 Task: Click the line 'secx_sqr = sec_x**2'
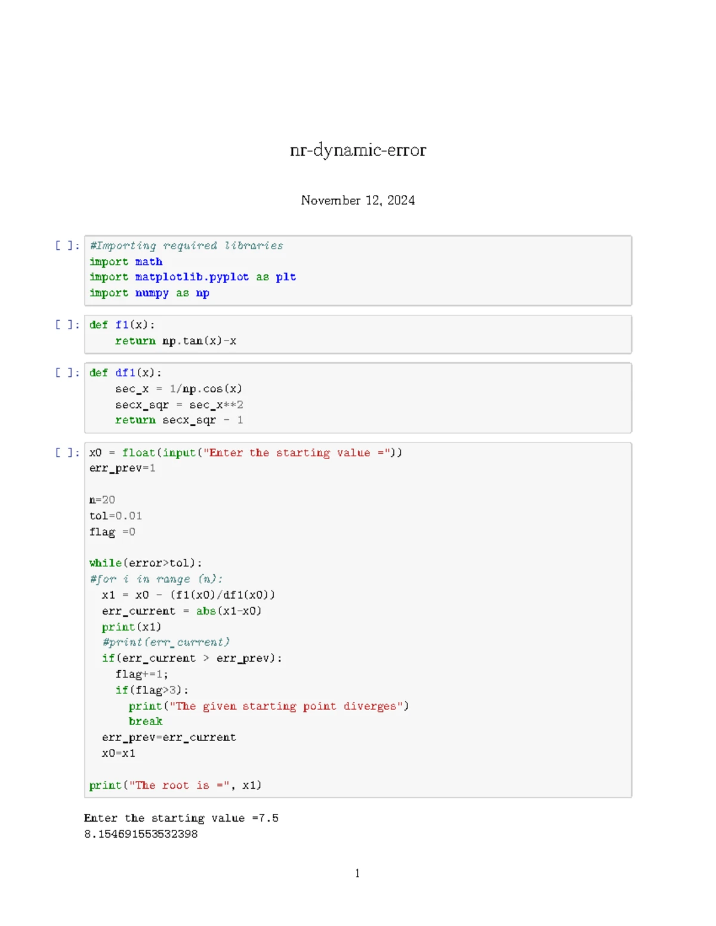pyautogui.click(x=179, y=405)
